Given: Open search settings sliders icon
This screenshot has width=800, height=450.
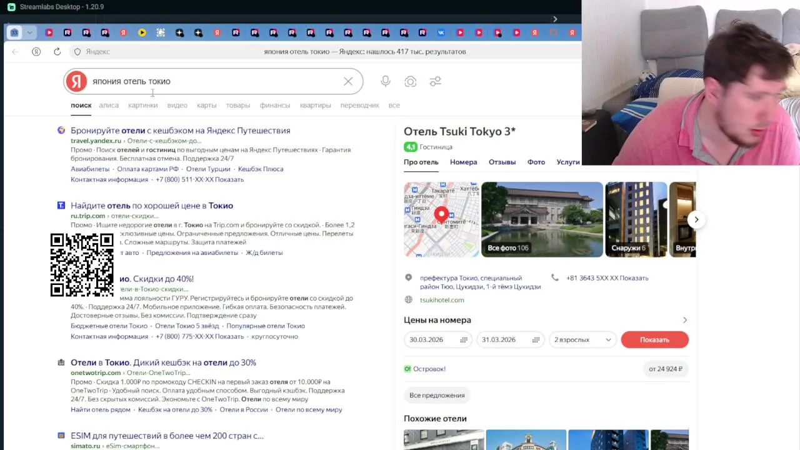Looking at the screenshot, I should [436, 81].
